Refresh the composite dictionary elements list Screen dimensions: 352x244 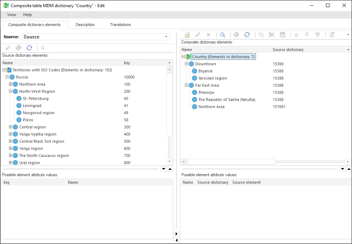[x=247, y=35]
